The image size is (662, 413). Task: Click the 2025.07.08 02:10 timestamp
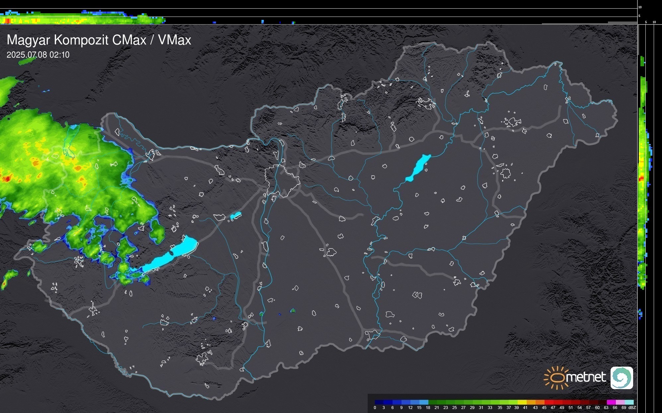pyautogui.click(x=38, y=55)
